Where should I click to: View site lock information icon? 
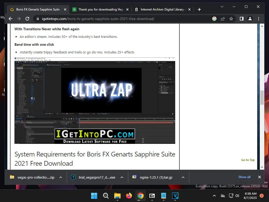point(38,19)
